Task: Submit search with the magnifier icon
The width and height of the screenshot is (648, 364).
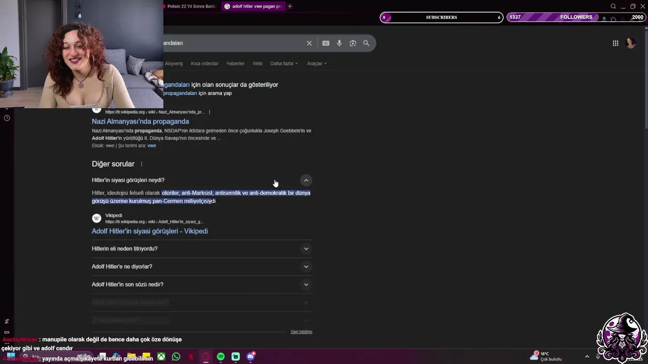Action: click(x=367, y=43)
